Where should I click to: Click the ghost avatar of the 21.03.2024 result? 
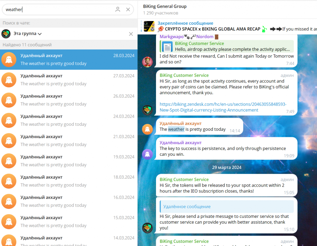point(9,141)
